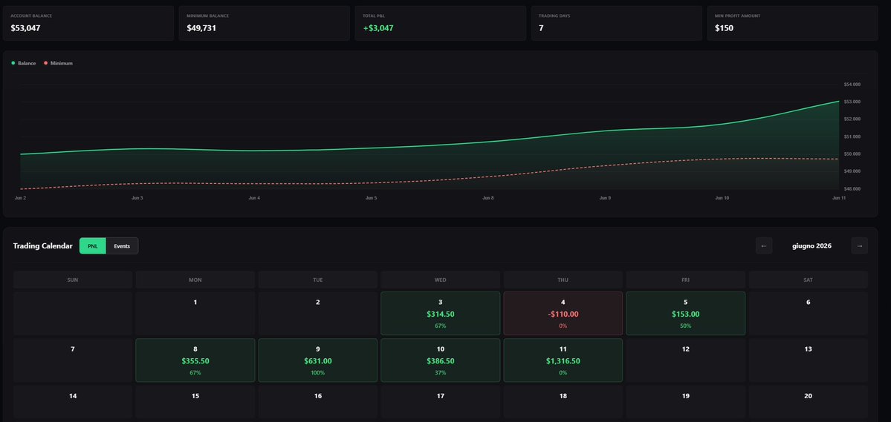Click the Jun 2 x-axis label
The image size is (891, 422).
tap(20, 198)
